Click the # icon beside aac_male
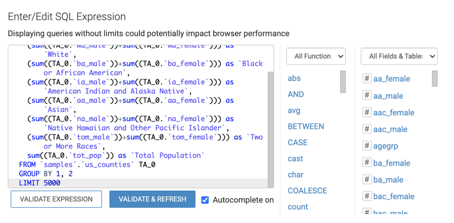 [x=367, y=129]
